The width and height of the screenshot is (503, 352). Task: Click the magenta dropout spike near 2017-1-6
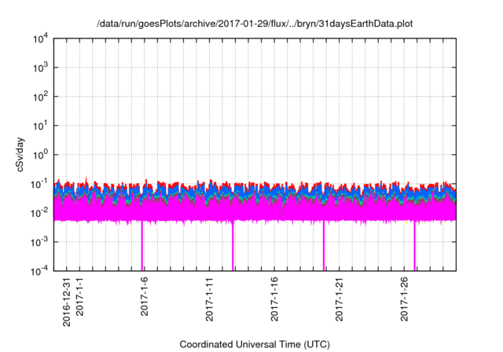pyautogui.click(x=142, y=246)
